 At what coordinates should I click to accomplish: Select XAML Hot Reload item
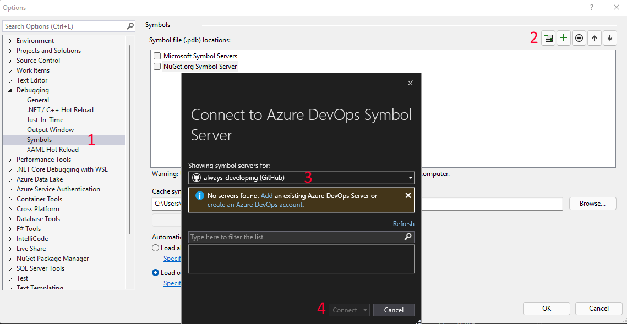(53, 150)
